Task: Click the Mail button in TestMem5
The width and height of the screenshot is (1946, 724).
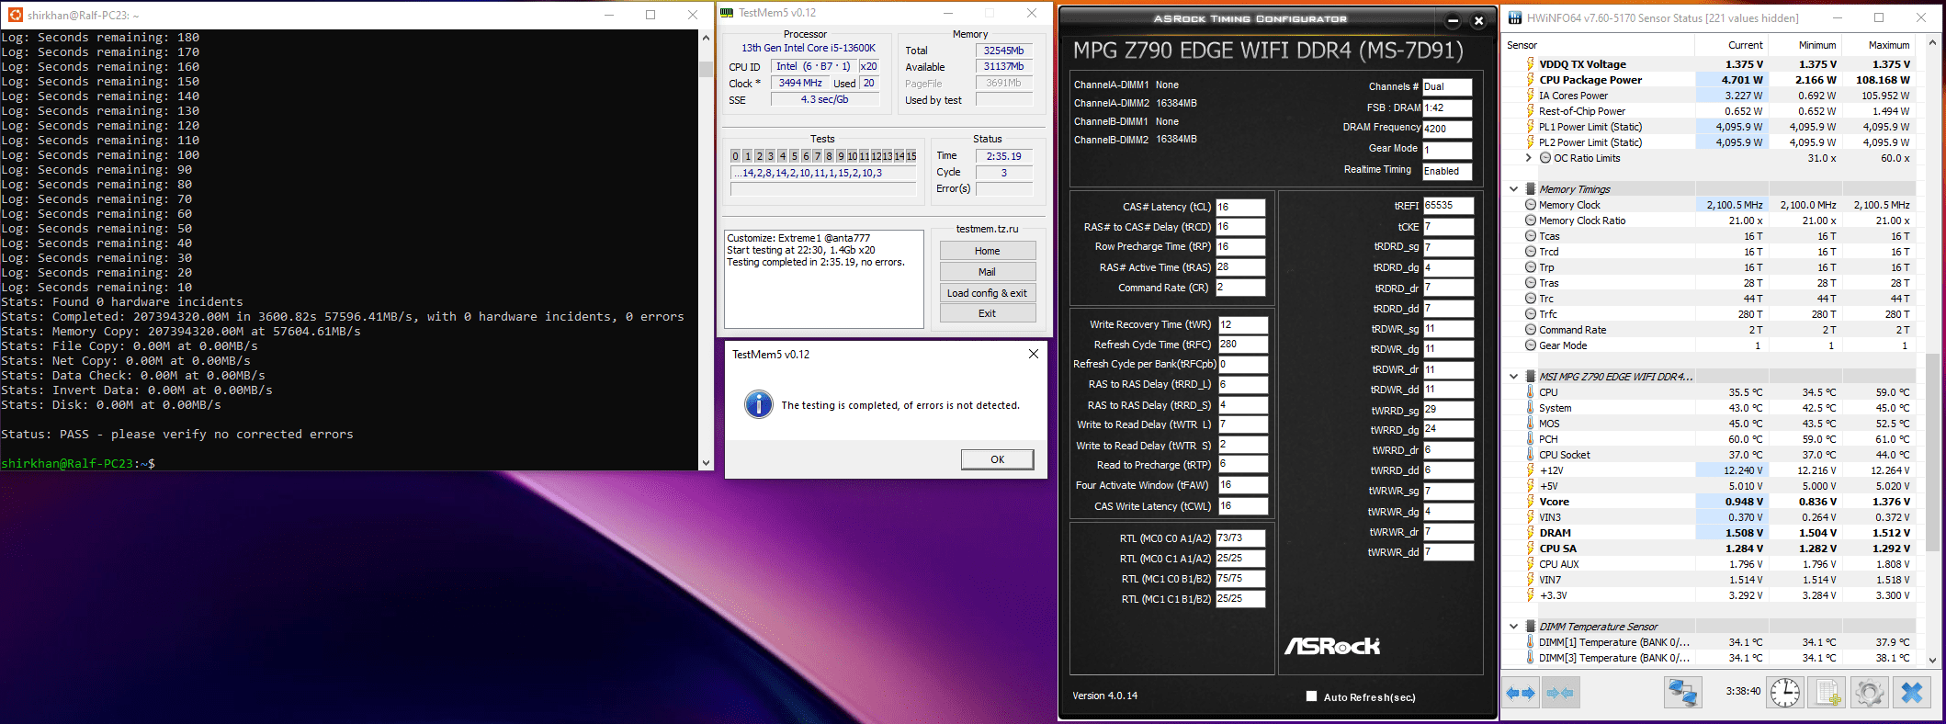Action: [988, 272]
